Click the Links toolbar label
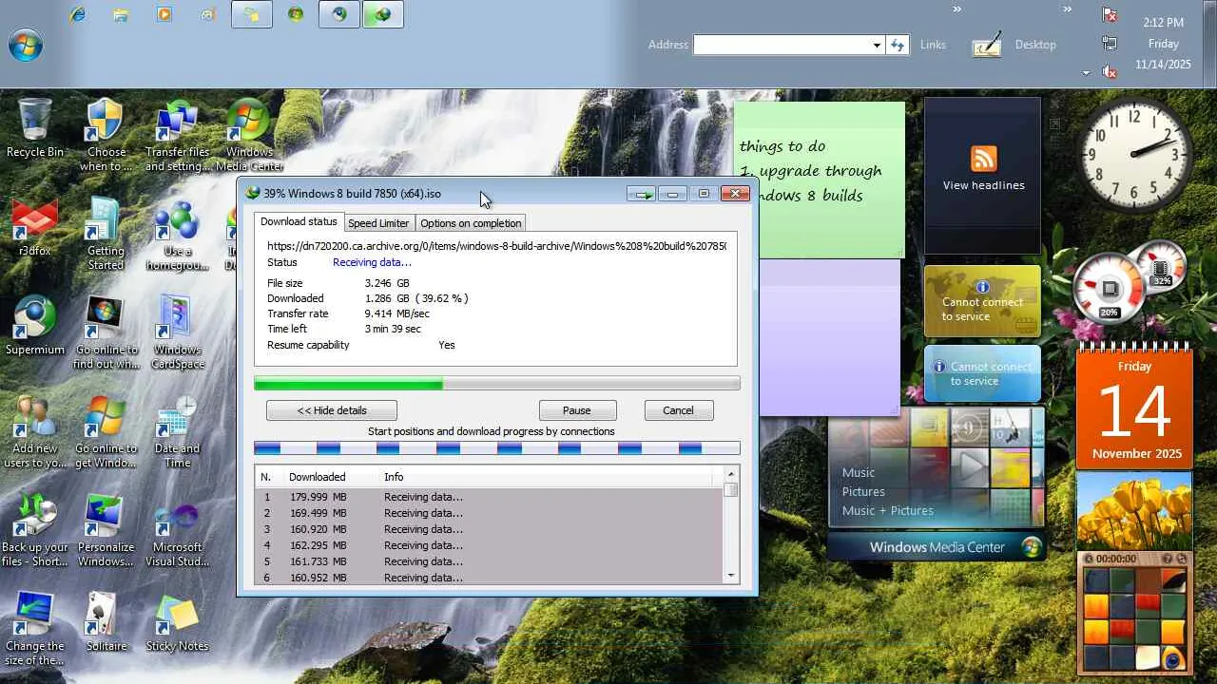 933,45
